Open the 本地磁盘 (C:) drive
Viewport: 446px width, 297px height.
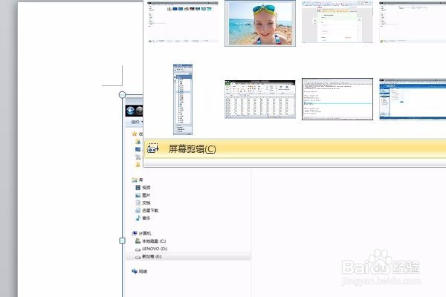coord(150,241)
